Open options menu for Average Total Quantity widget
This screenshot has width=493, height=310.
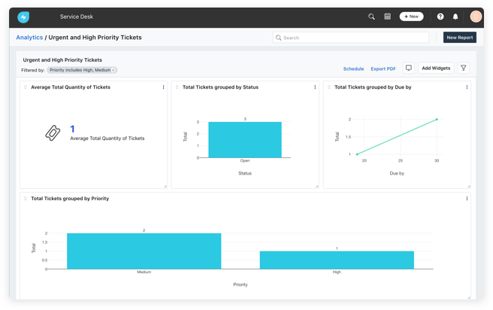click(163, 87)
